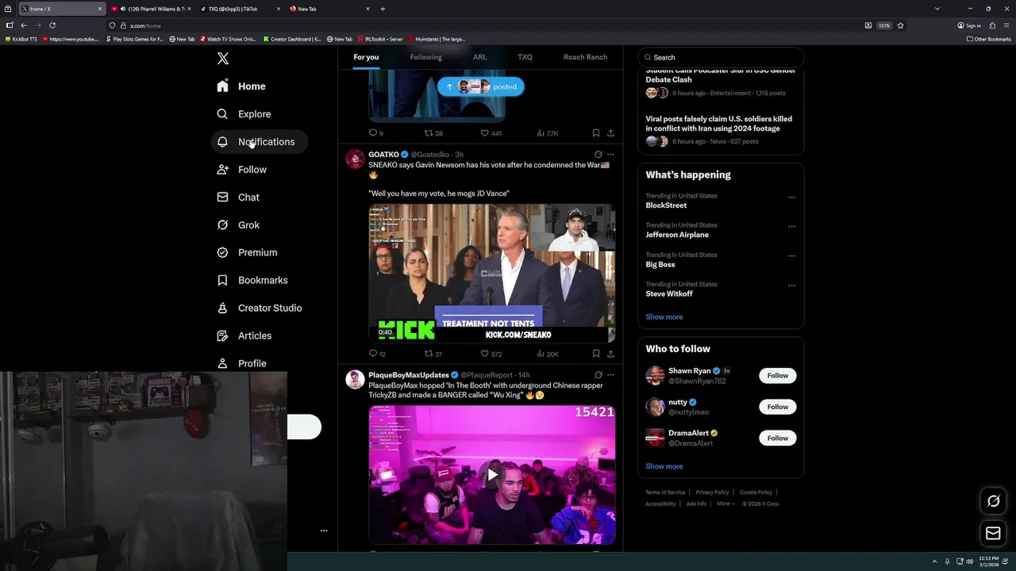Click the new posts 'posted' pill
Screen dimensions: 1016x571
(x=481, y=87)
